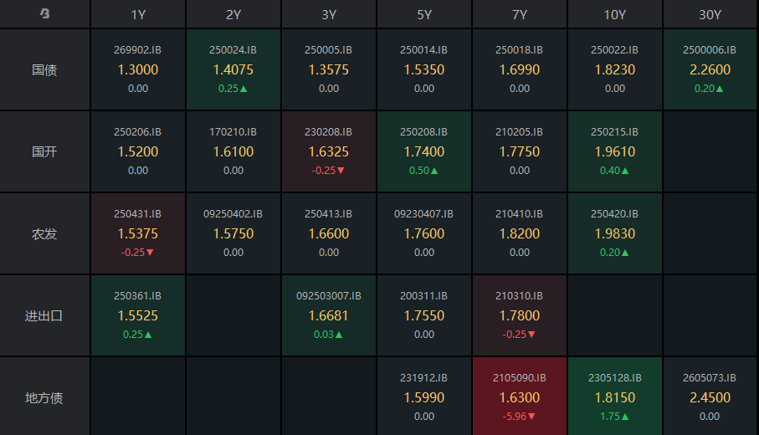The height and width of the screenshot is (435, 759).
Task: Select the 地方债 row header
Action: coord(44,398)
